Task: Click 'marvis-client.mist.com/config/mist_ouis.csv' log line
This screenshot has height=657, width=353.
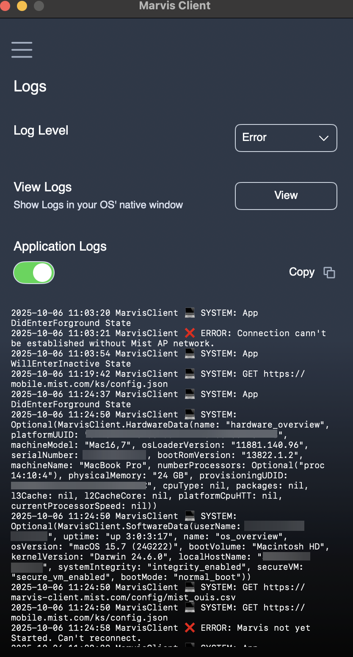Action: 123,597
